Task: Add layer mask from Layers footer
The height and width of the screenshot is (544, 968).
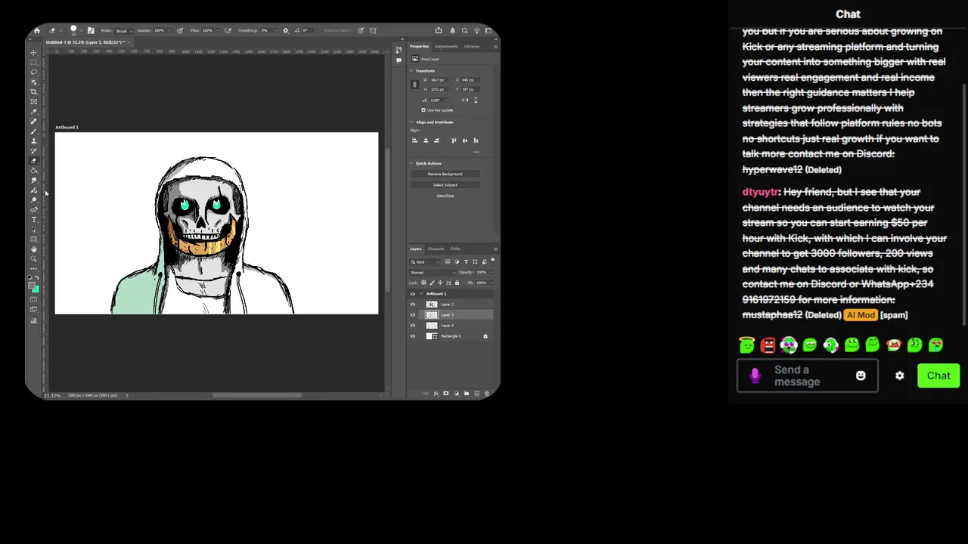Action: coord(445,394)
